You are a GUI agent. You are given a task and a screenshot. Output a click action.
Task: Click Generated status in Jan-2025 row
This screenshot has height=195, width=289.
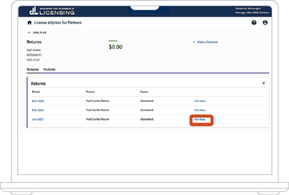pyautogui.click(x=147, y=119)
